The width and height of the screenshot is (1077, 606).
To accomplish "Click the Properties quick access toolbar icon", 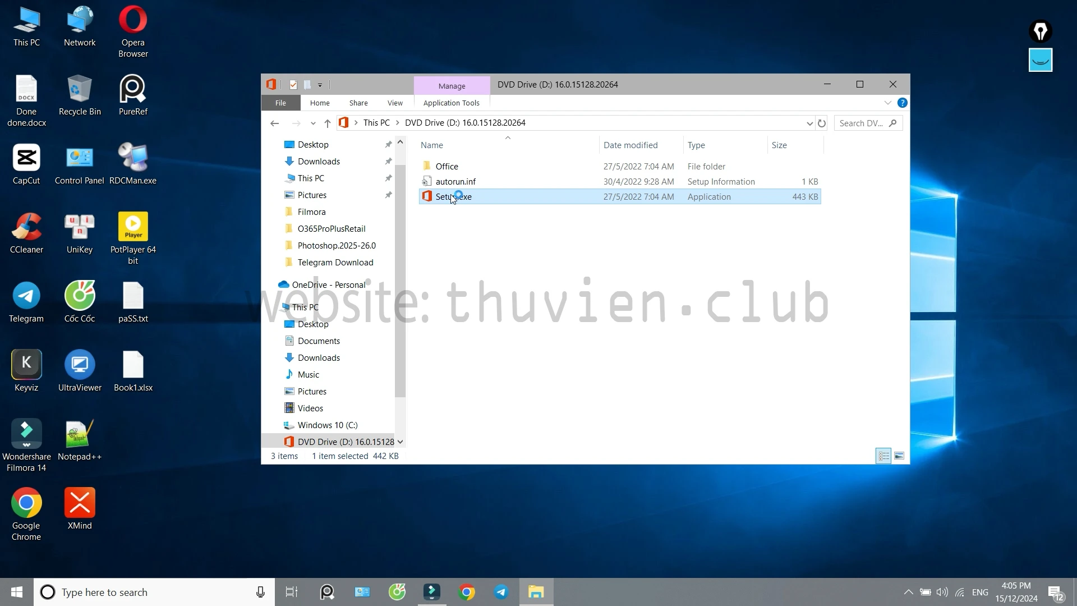I will [293, 85].
